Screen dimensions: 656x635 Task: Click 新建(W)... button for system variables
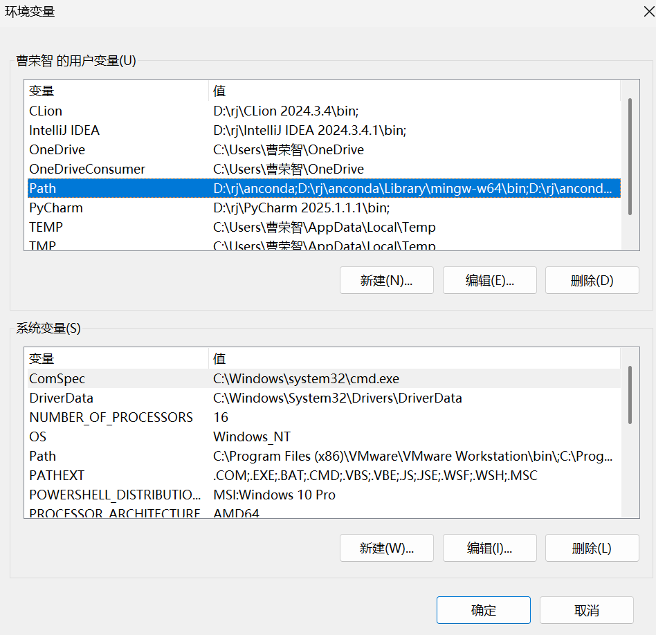click(387, 548)
